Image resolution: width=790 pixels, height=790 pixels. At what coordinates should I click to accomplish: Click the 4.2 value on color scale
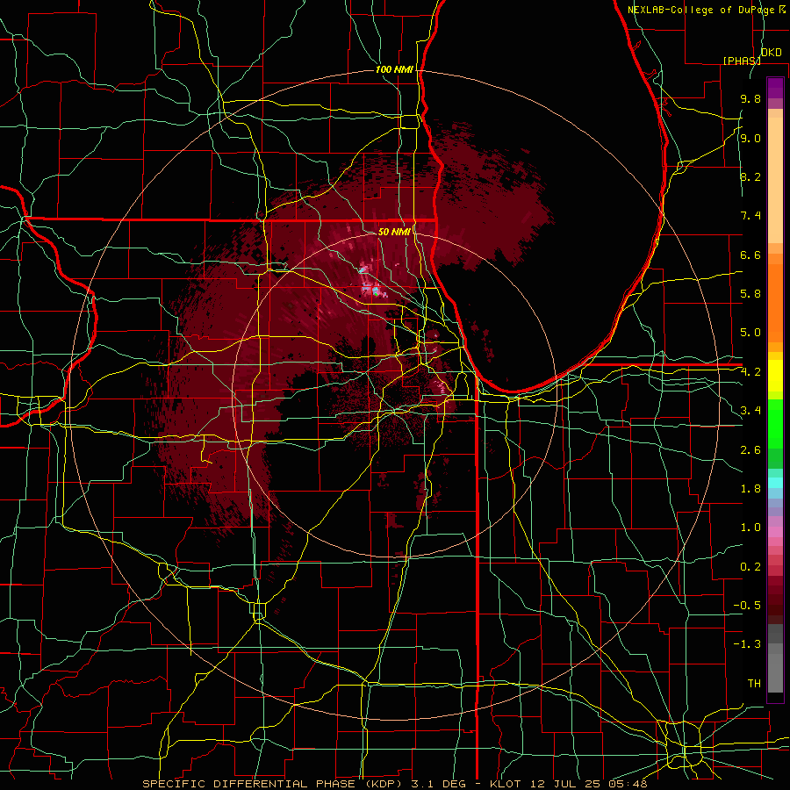[750, 372]
